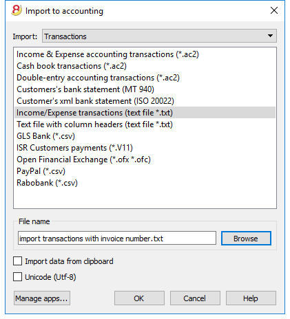Click the Banana accounting app icon

point(17,10)
